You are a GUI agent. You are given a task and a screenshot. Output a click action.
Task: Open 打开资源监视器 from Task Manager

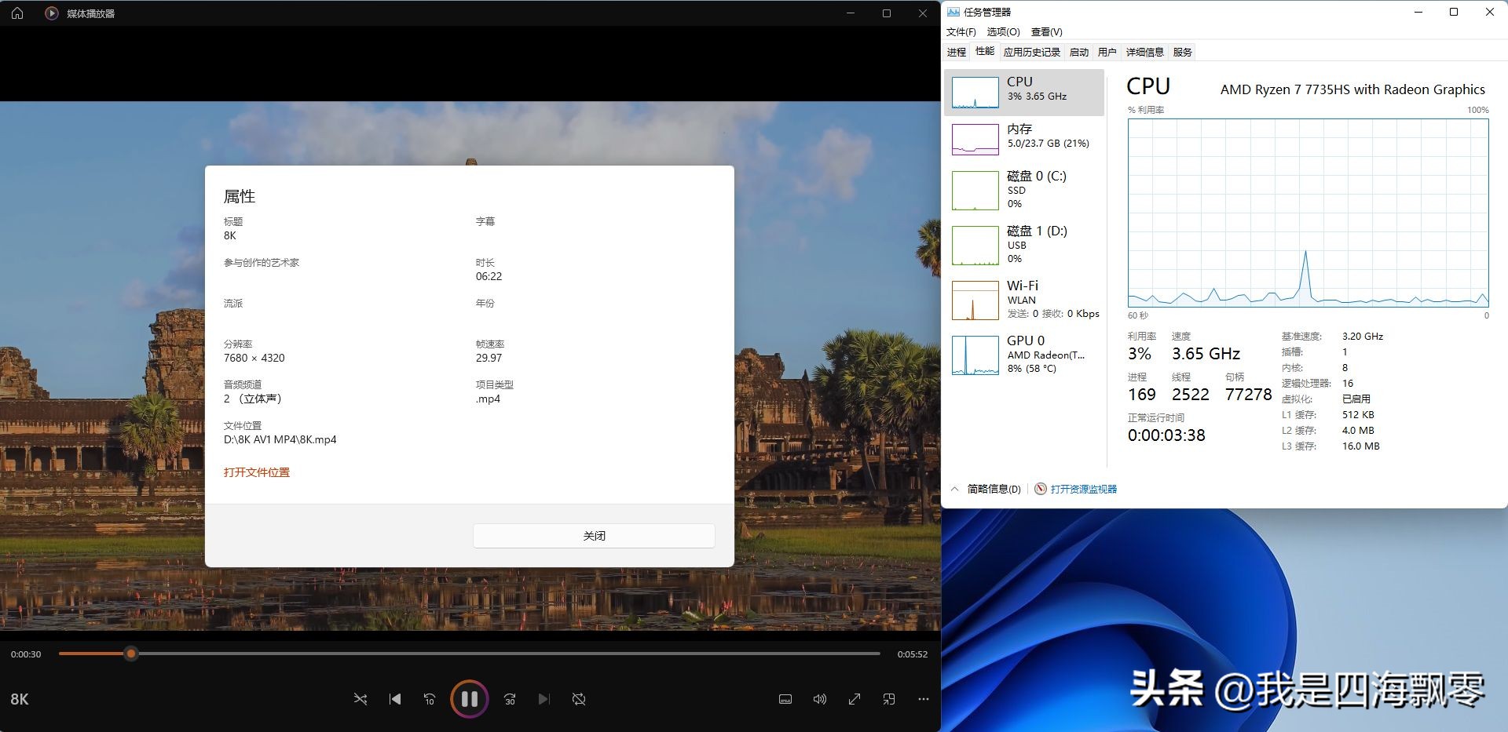coord(1082,488)
